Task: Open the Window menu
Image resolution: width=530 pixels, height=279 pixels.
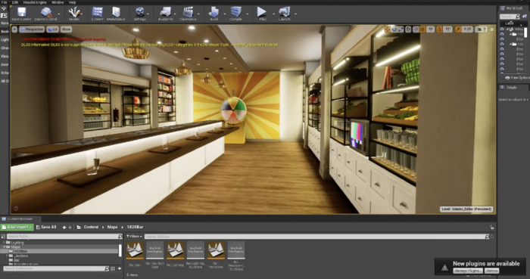Action: (58, 2)
